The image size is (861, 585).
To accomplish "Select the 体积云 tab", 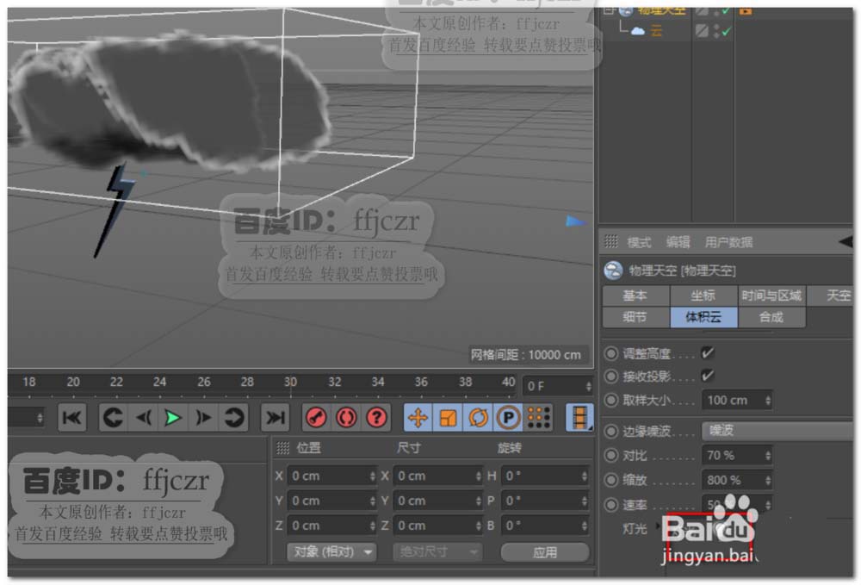I will (703, 317).
